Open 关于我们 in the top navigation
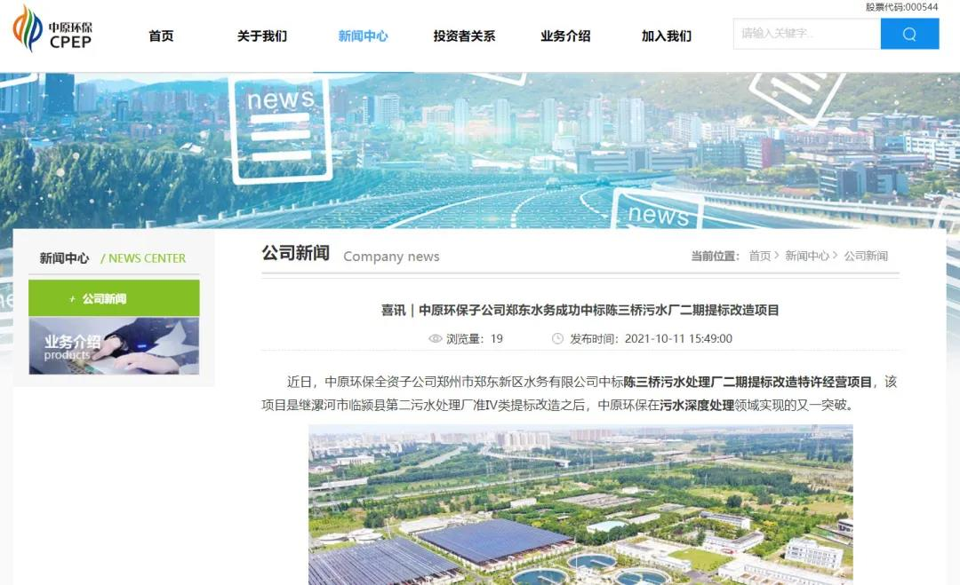960x585 pixels. coord(262,36)
